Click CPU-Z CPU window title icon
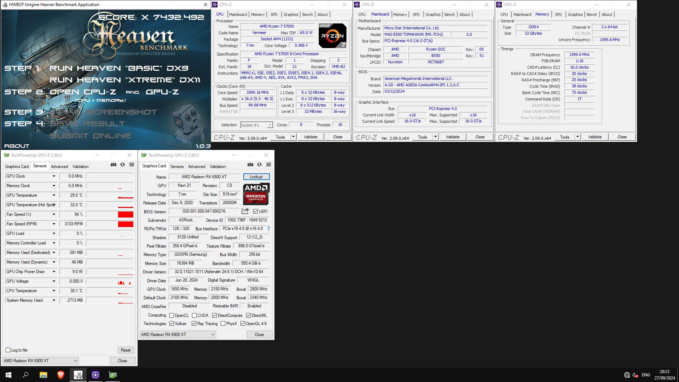This screenshot has height=382, width=679. 215,5
